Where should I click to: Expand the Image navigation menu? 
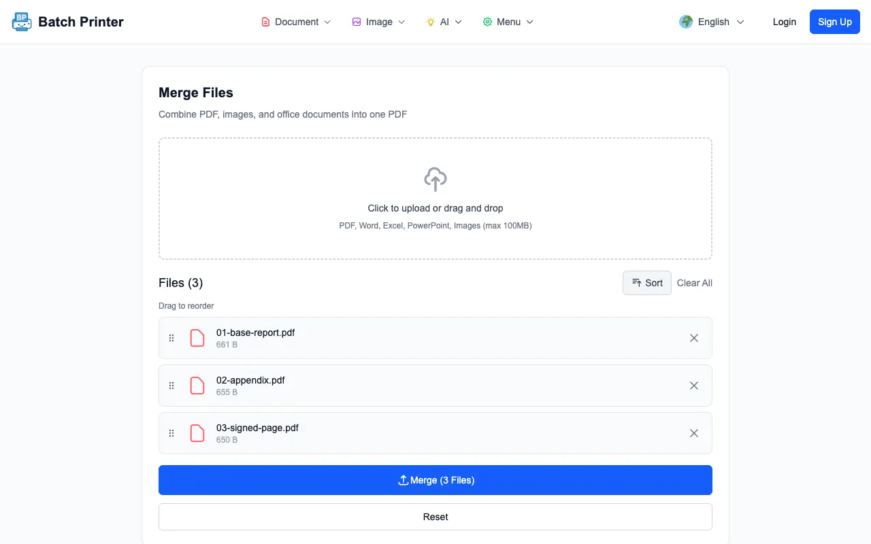tap(378, 22)
